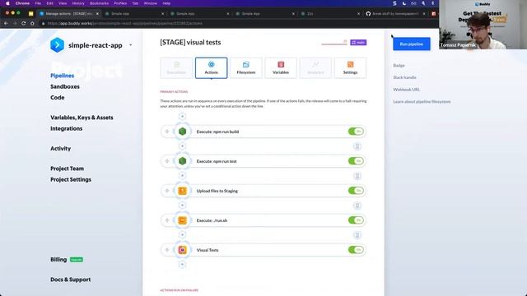Click small icon below Execute ./run.sh toggle

click(357, 235)
